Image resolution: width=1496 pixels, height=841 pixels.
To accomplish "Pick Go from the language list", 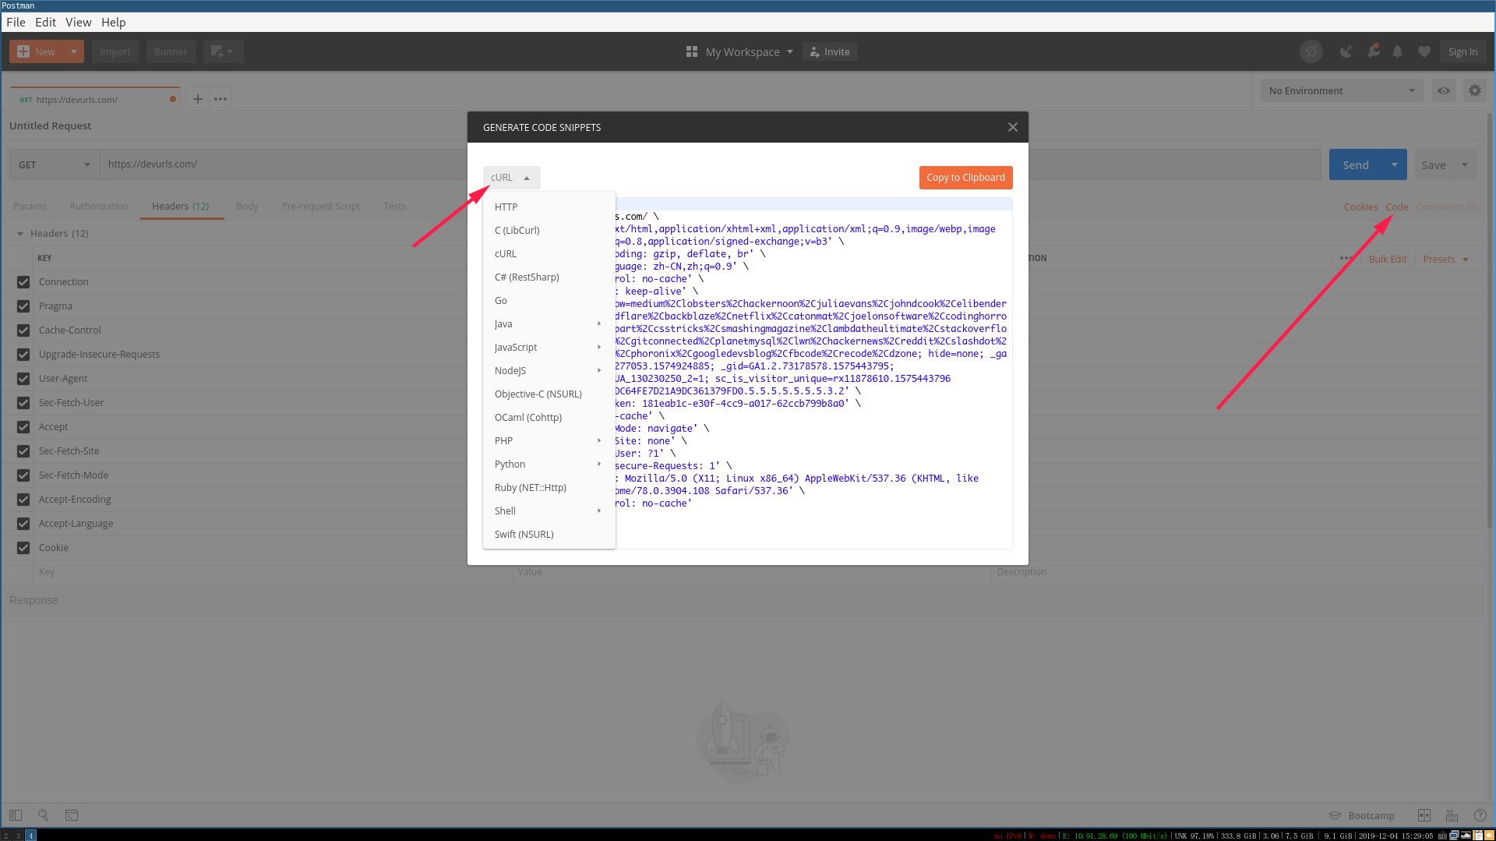I will pos(549,300).
